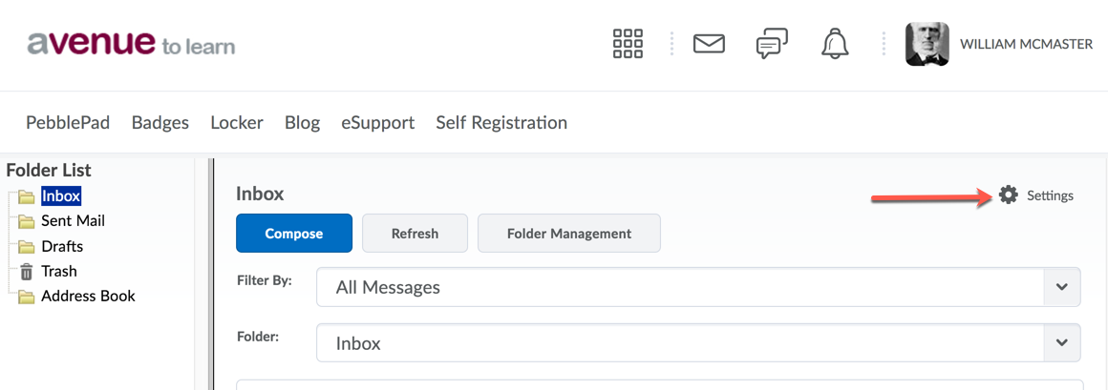Open the update alerts bell icon
The width and height of the screenshot is (1108, 390).
coord(836,44)
